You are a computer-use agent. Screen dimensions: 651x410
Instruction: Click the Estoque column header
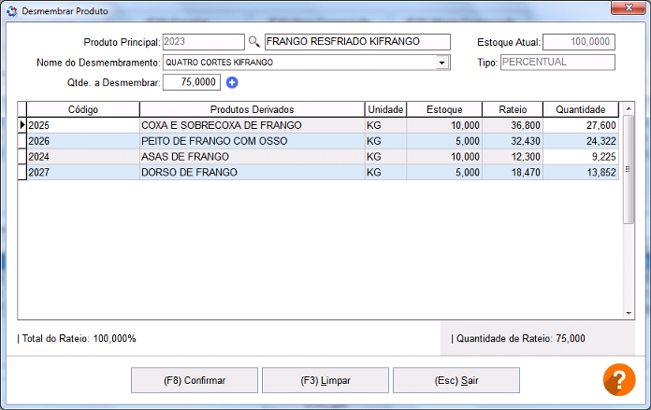[444, 109]
